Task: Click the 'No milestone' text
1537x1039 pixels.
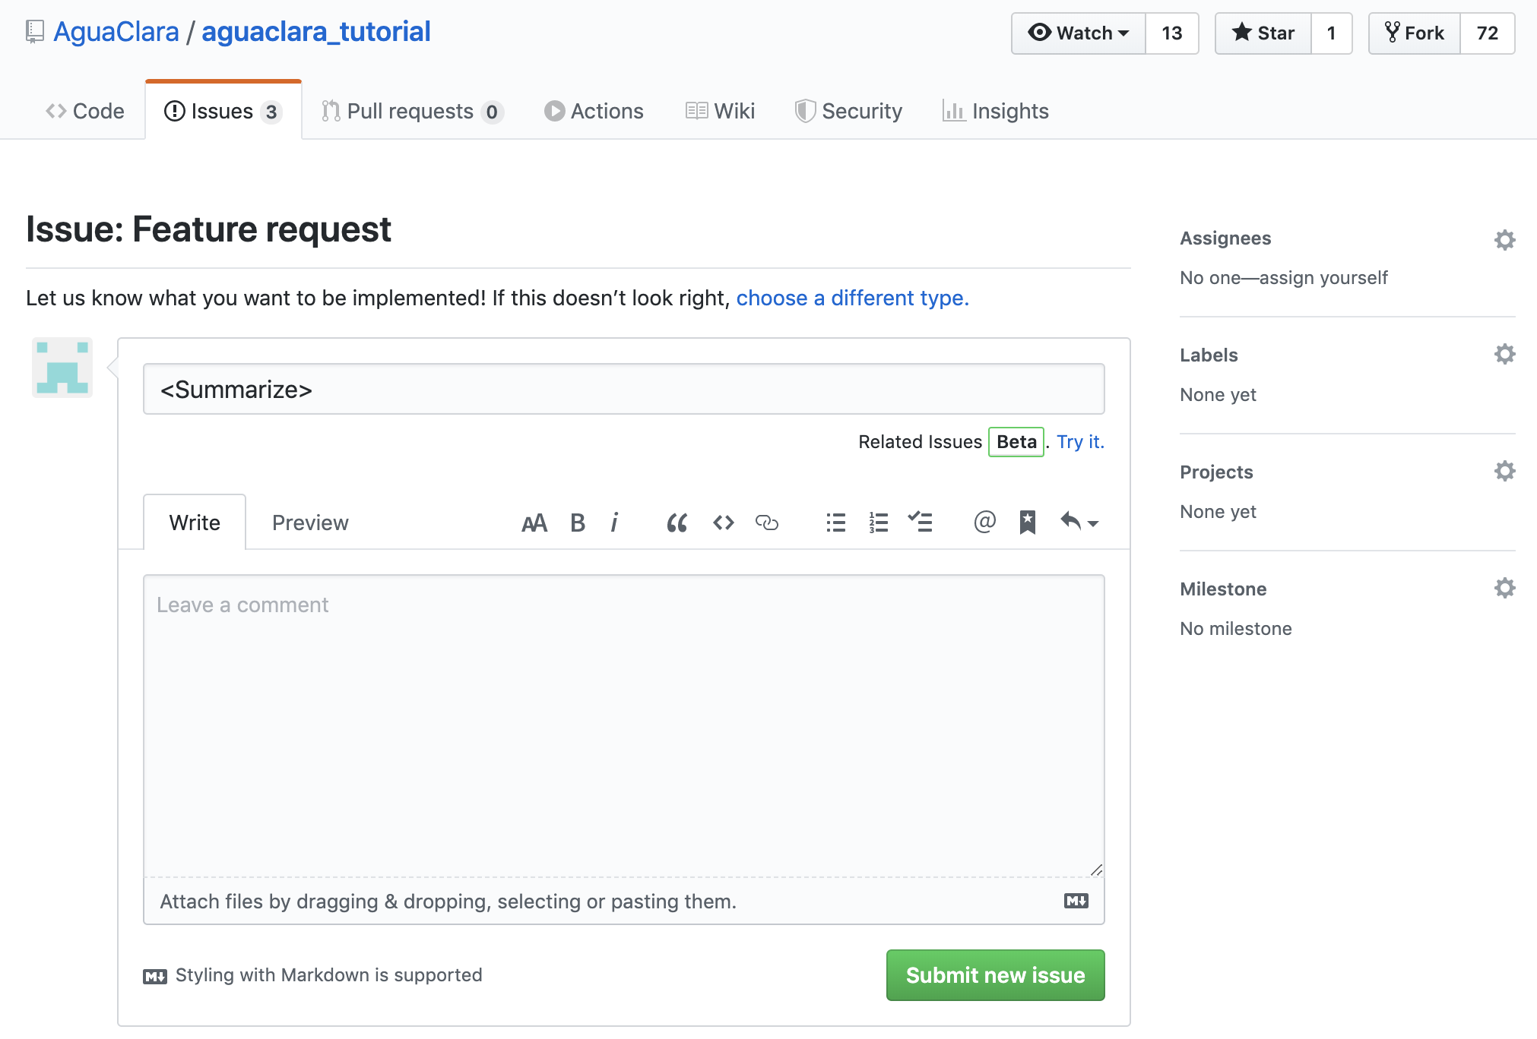Action: (x=1236, y=629)
